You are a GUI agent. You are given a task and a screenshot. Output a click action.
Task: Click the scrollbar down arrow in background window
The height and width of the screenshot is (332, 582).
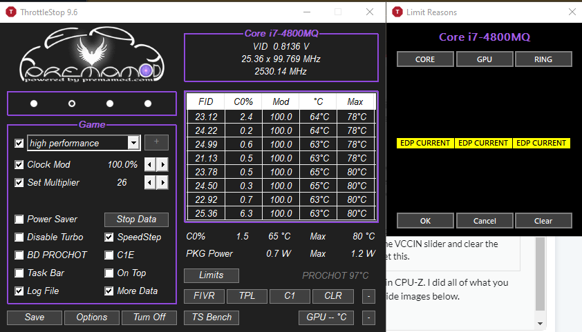(540, 324)
